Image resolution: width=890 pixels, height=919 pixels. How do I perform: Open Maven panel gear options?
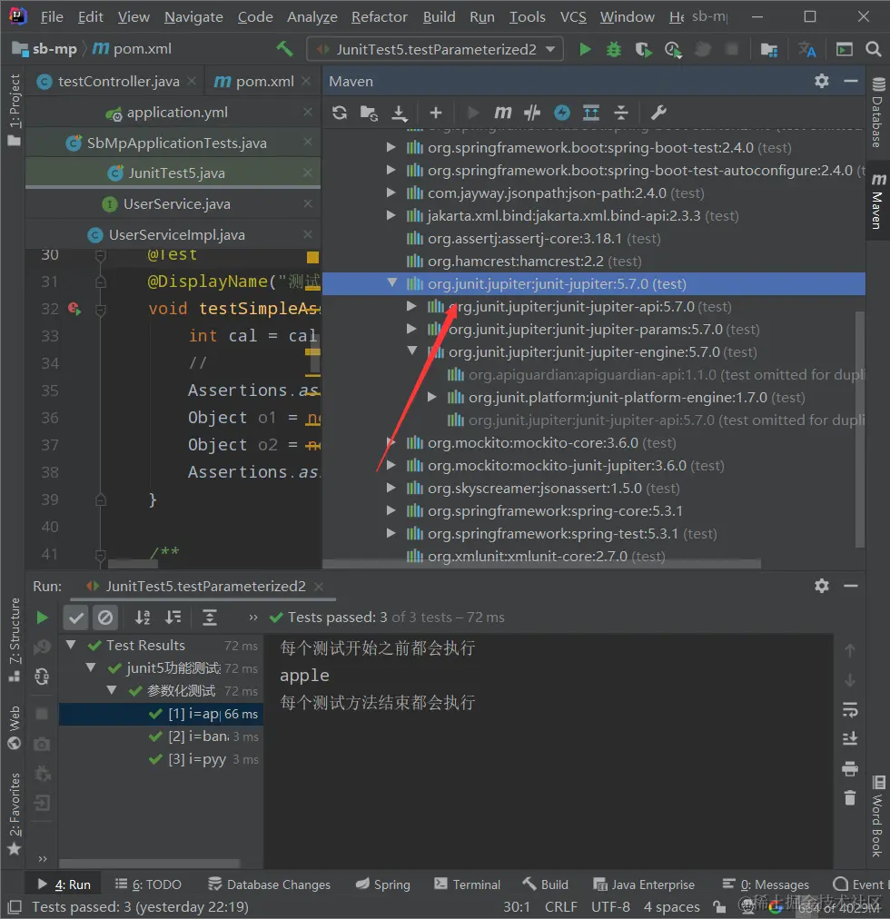point(821,81)
